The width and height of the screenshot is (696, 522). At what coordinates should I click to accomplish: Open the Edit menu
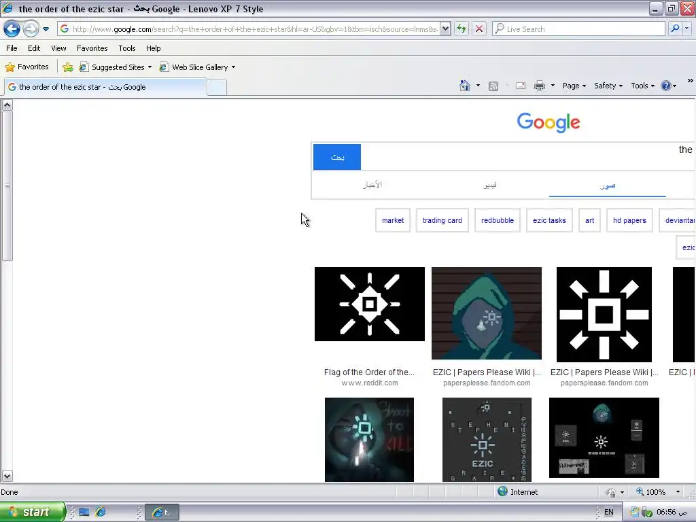[34, 48]
